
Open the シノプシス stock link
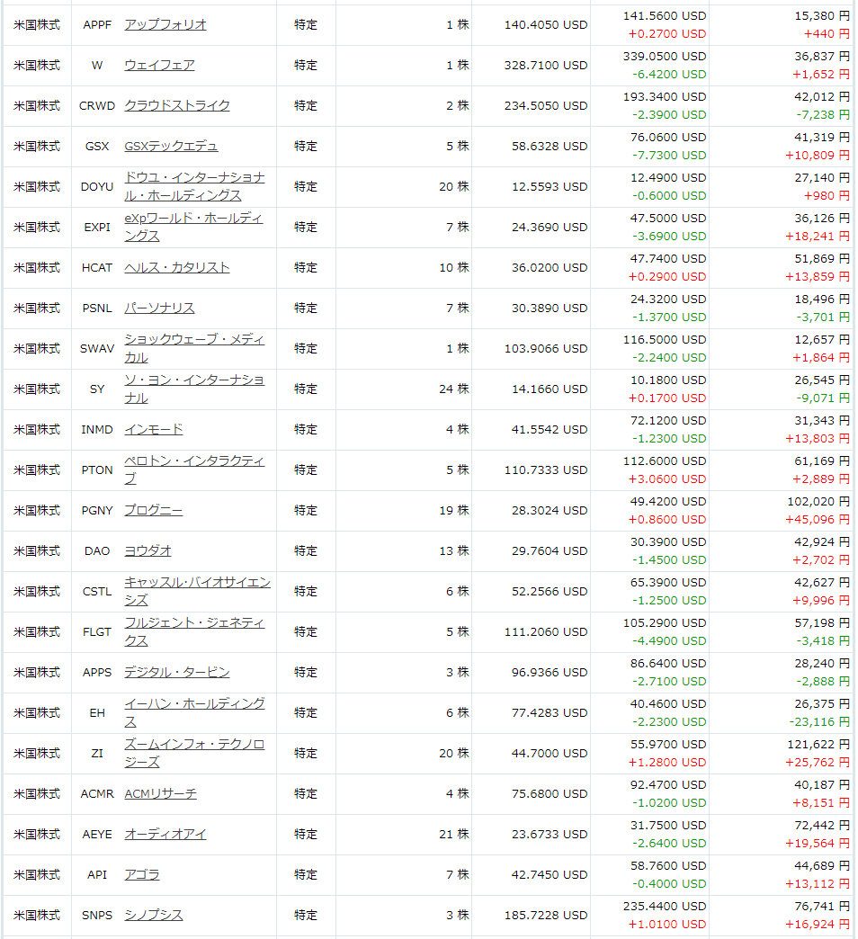[154, 915]
